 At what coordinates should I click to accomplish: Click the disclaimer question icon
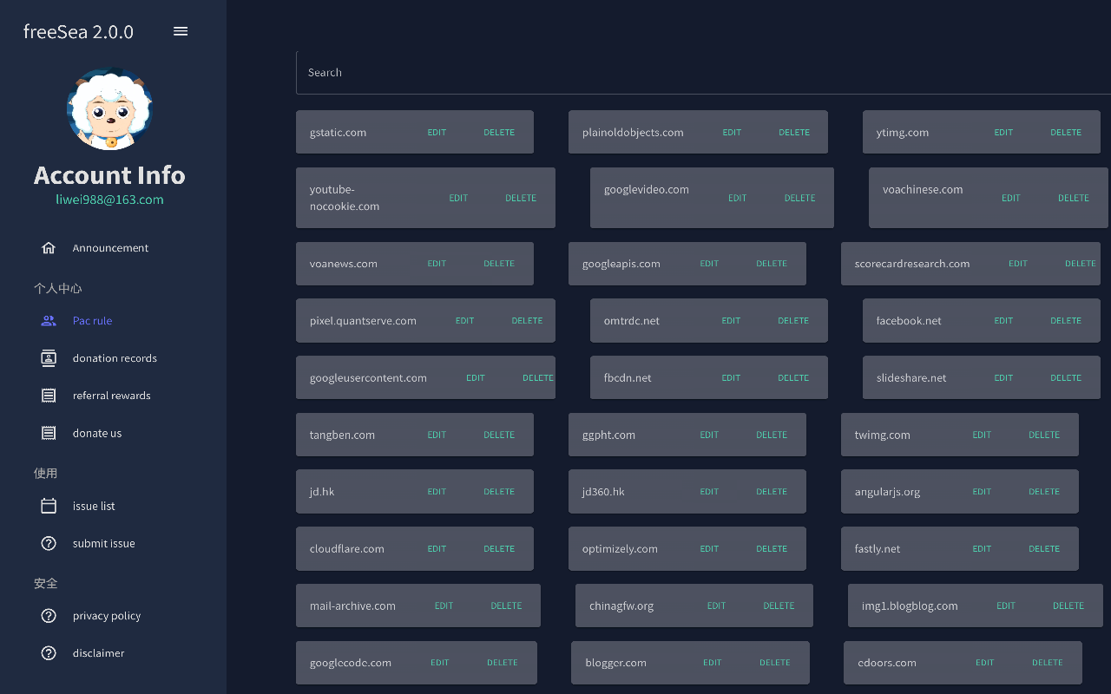coord(49,653)
